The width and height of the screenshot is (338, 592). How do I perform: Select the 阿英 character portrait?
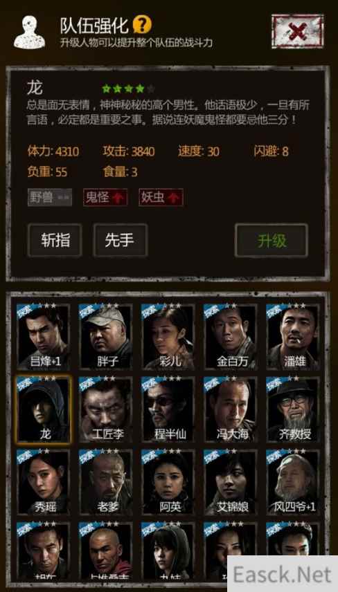point(168,482)
